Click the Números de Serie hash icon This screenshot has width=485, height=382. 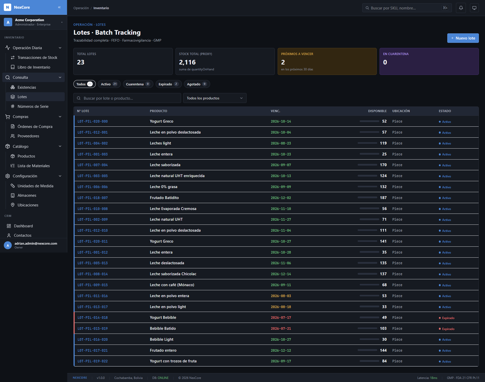pos(13,106)
